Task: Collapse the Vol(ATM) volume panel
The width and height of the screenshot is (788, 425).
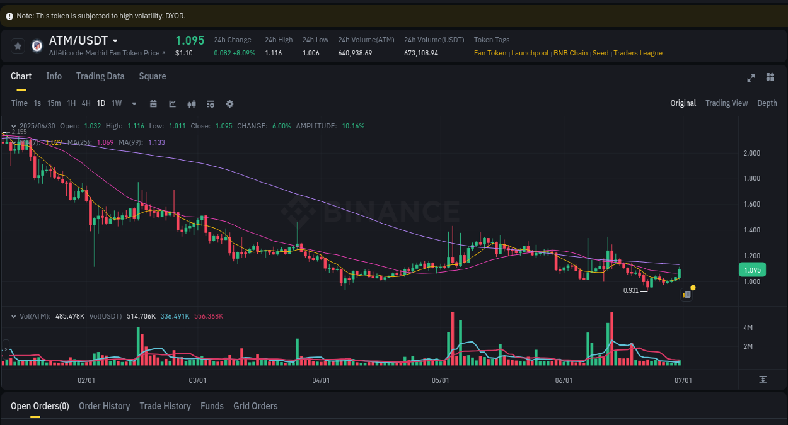Action: [x=14, y=316]
